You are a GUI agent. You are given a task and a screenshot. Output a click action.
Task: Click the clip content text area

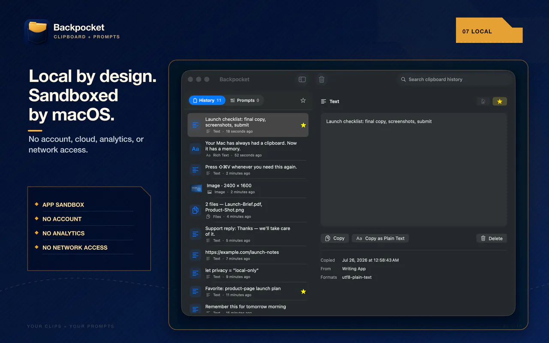point(414,170)
